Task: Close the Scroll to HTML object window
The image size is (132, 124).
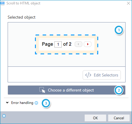Action: (128, 3)
